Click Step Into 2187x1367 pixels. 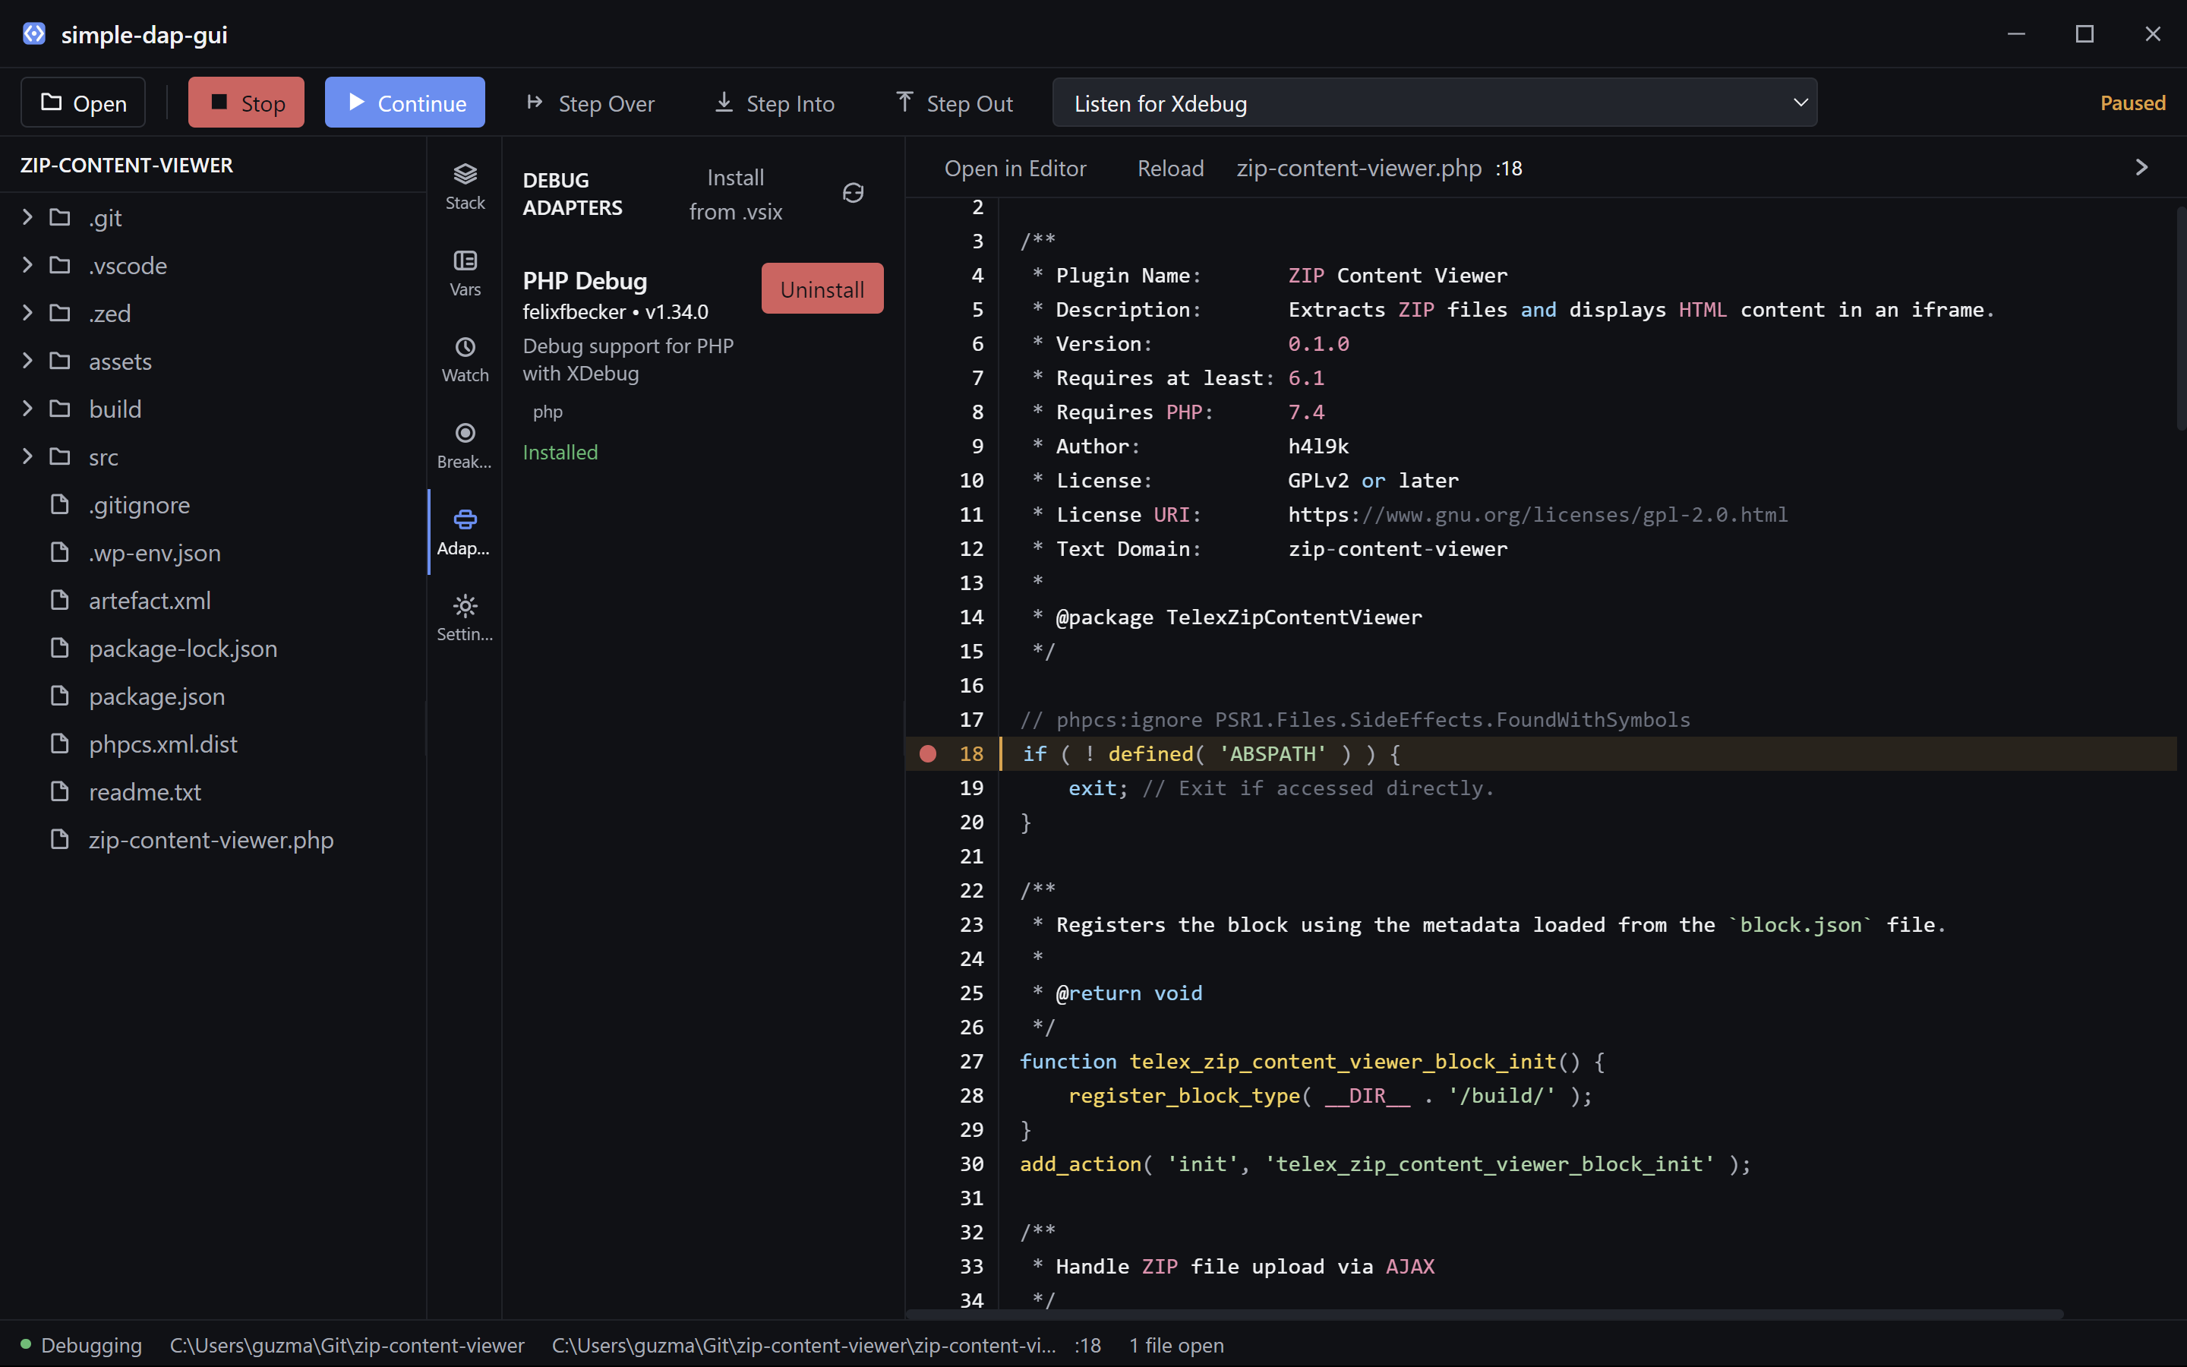(x=775, y=103)
